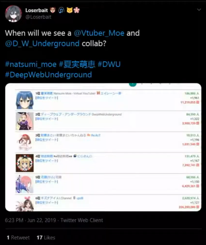The image size is (206, 245).
Task: Open the #natsumi_moe hashtag
Action: click(x=31, y=64)
